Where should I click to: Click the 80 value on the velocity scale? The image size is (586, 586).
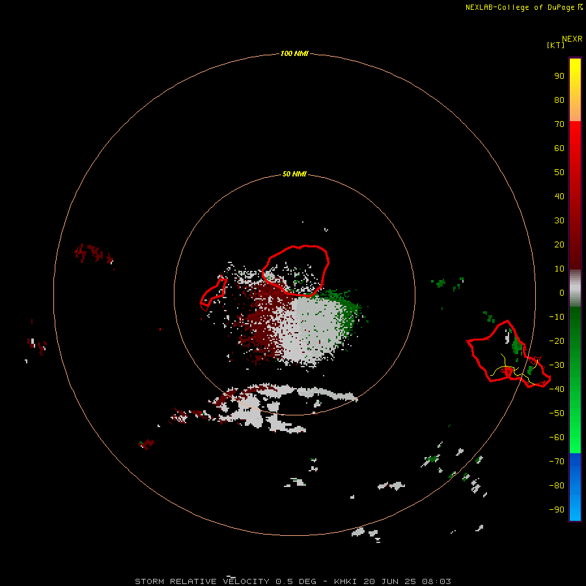point(559,100)
